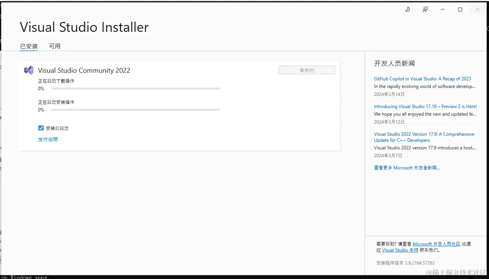Screen dimensions: 489x279
Task: Switch to the 可用 tab
Action: (55, 46)
